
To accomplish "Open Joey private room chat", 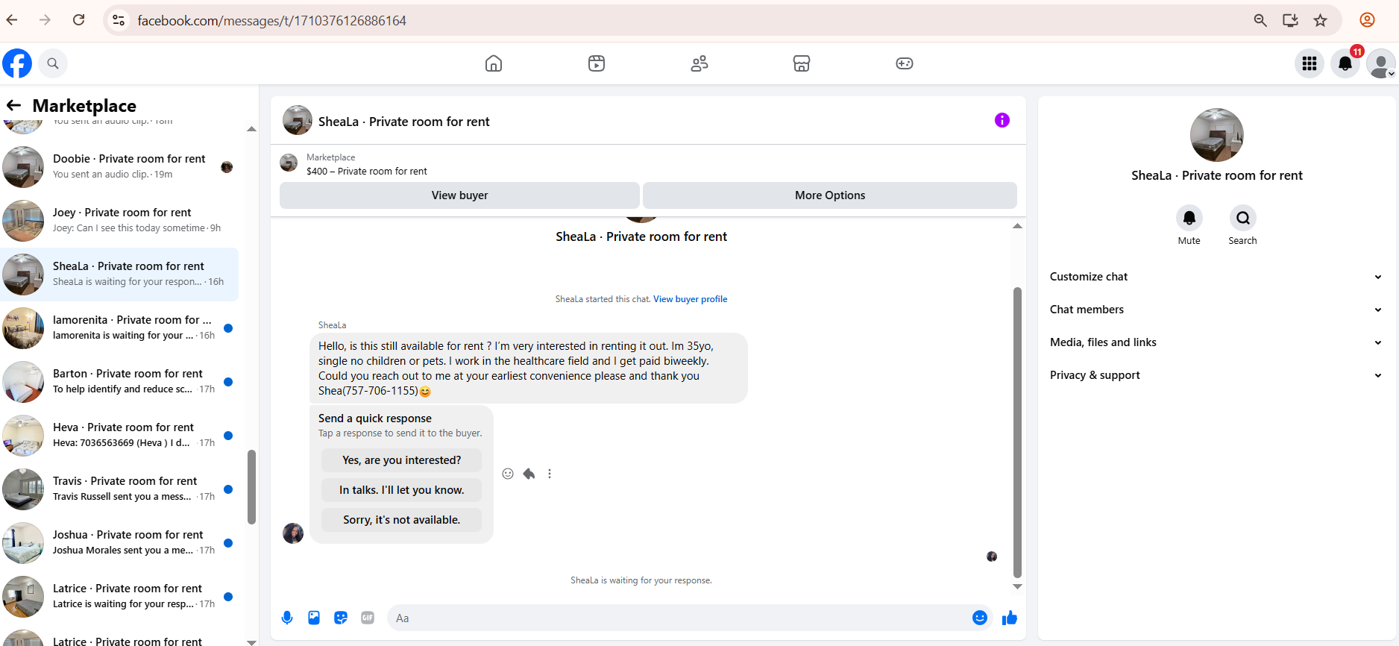I will coord(119,221).
